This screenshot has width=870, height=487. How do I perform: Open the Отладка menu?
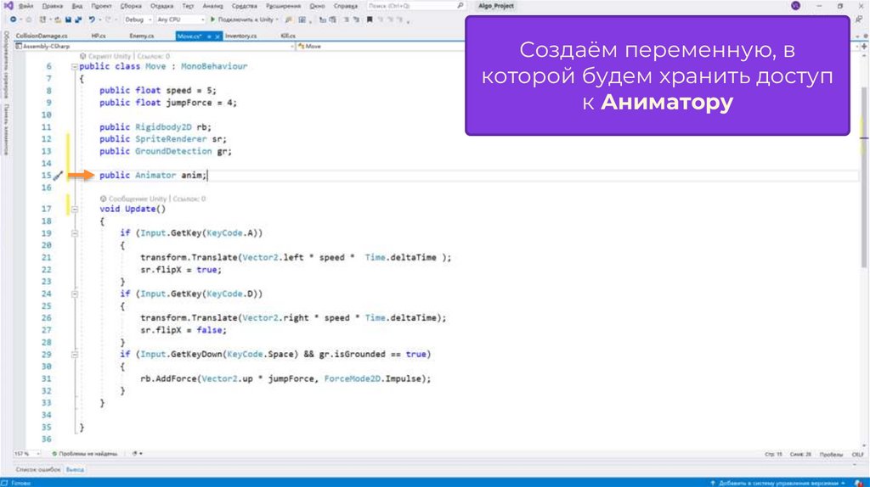tap(162, 6)
